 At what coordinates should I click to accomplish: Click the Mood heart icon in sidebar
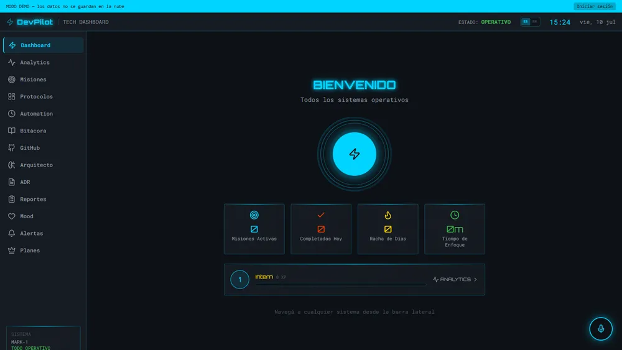point(11,216)
